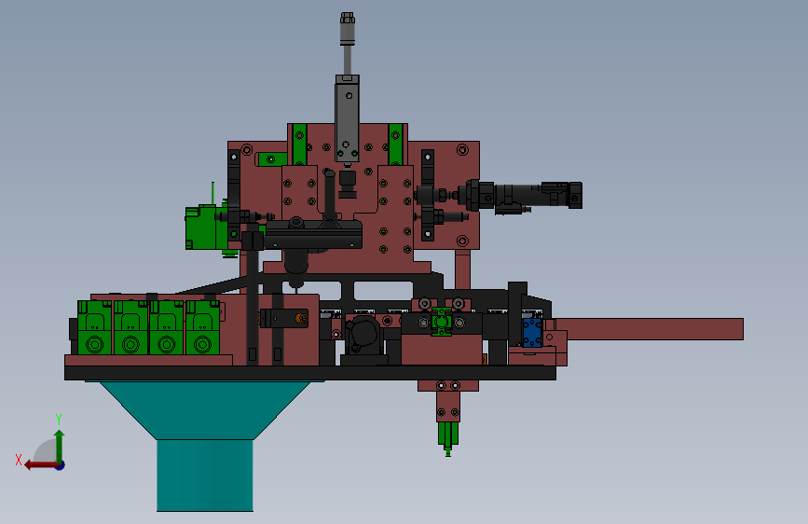Select the leftmost green solenoid valve
Screen dimensions: 808x524
(95, 327)
